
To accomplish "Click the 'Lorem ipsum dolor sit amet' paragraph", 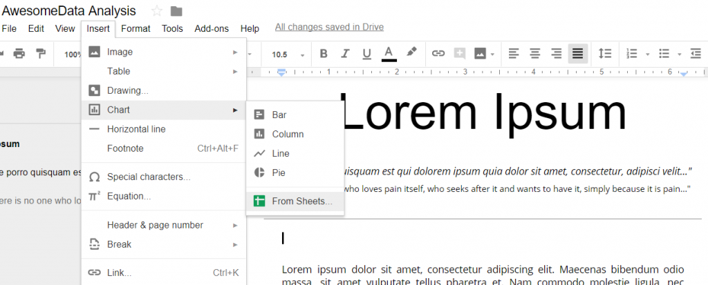I will click(x=483, y=277).
